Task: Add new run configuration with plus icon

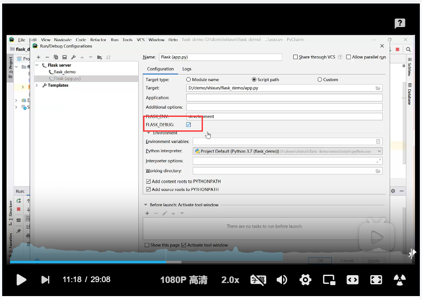Action: (x=38, y=57)
